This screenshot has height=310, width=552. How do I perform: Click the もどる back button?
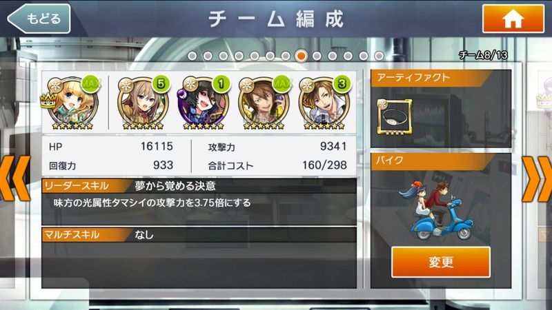click(39, 19)
